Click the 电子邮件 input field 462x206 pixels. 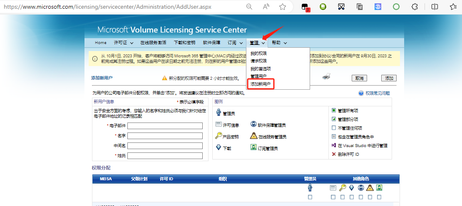165,126
